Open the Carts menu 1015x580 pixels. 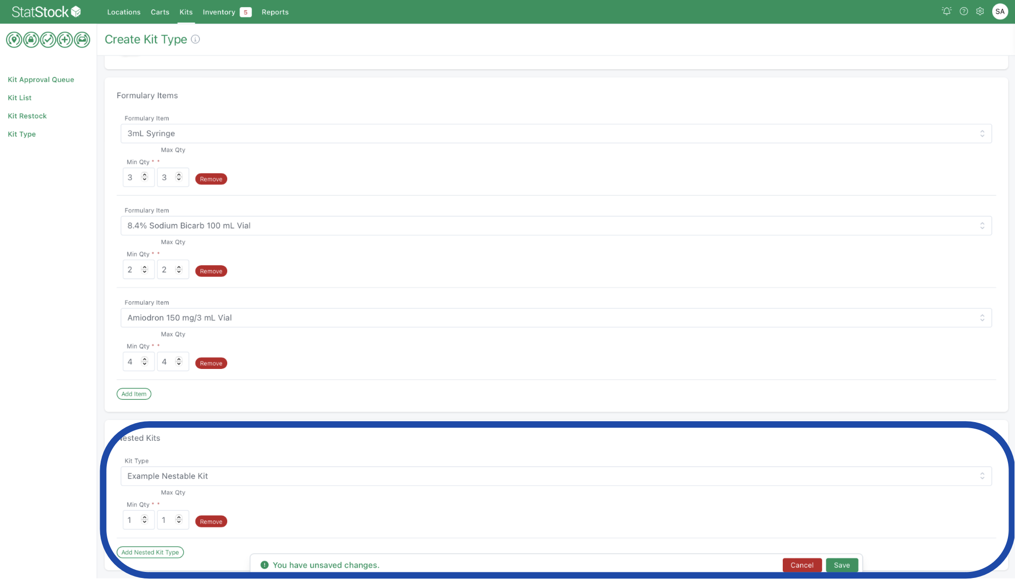coord(160,12)
